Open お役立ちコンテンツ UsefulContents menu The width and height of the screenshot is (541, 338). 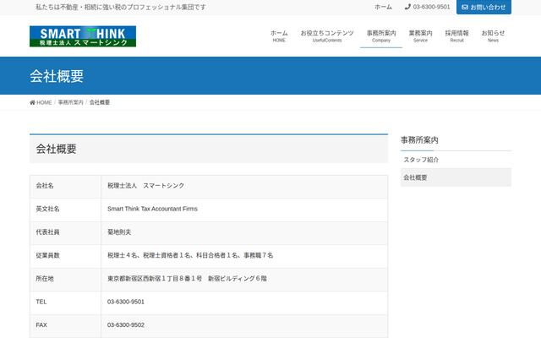[x=327, y=35]
